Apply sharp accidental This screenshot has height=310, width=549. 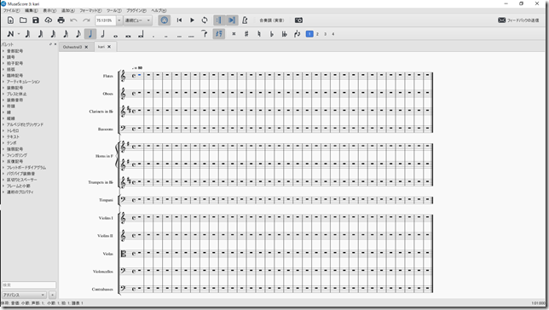tap(246, 34)
